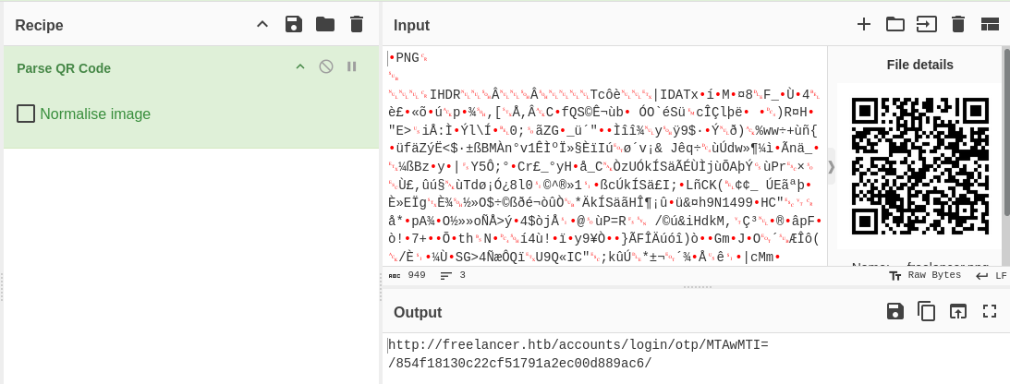1010x384 pixels.
Task: Click the File details panel scrollbar
Action: (x=1007, y=135)
